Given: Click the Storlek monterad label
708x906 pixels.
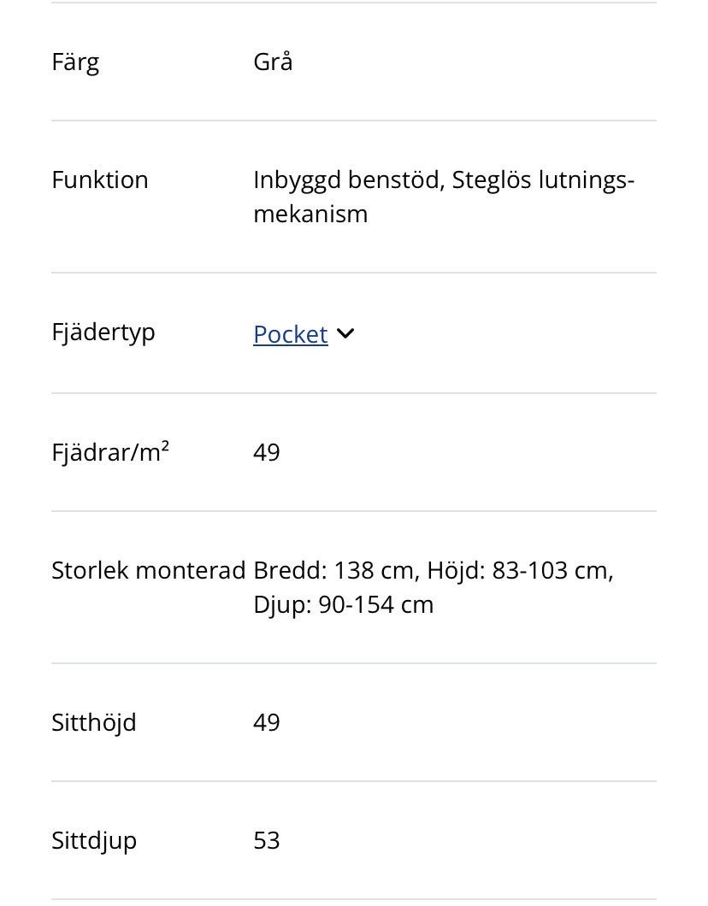Looking at the screenshot, I should tap(149, 570).
